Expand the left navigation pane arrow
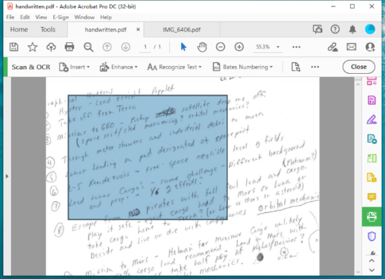This screenshot has width=385, height=279. point(7,176)
